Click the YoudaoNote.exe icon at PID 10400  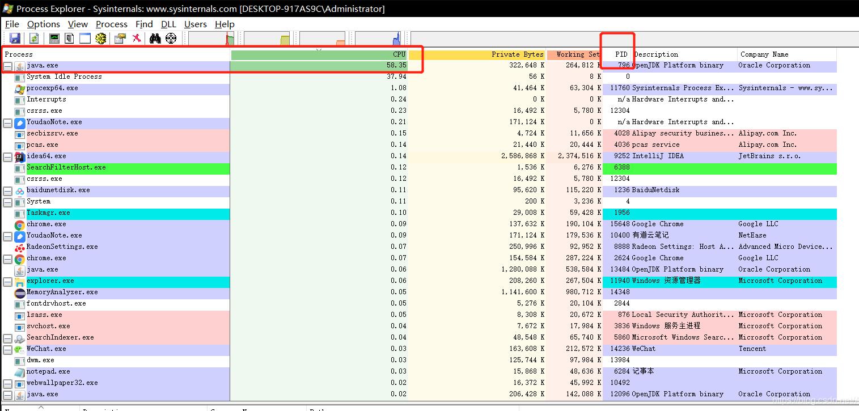pyautogui.click(x=20, y=236)
